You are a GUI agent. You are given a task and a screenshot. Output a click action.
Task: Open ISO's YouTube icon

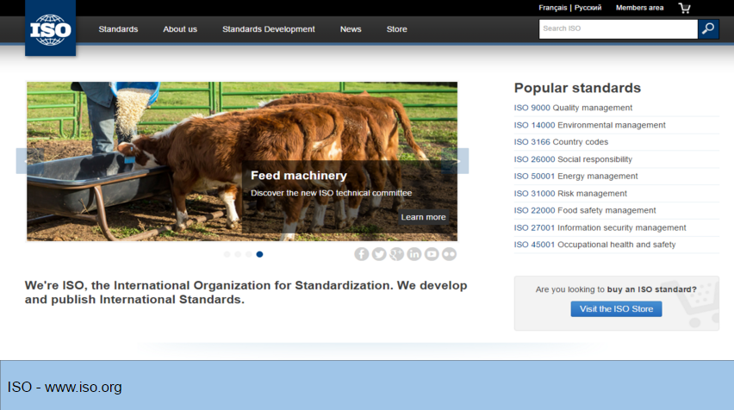[432, 254]
